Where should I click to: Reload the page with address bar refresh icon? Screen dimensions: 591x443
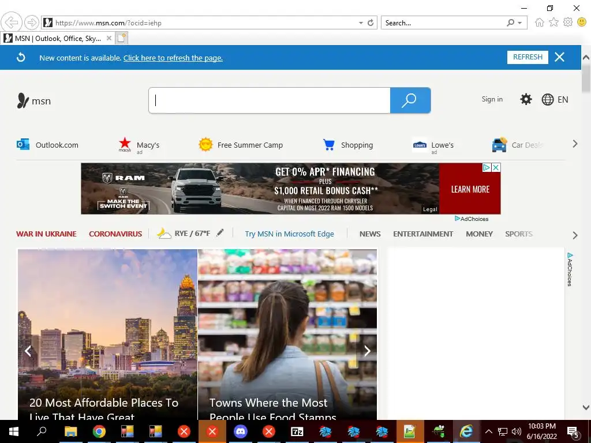coord(371,22)
